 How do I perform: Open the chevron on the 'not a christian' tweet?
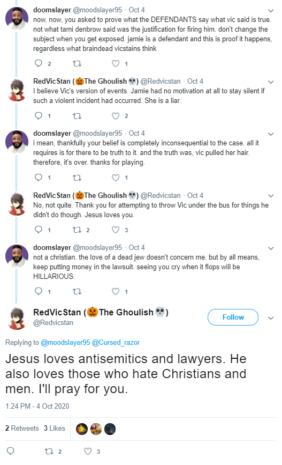[270, 248]
